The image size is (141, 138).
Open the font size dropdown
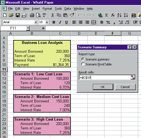click(47, 22)
